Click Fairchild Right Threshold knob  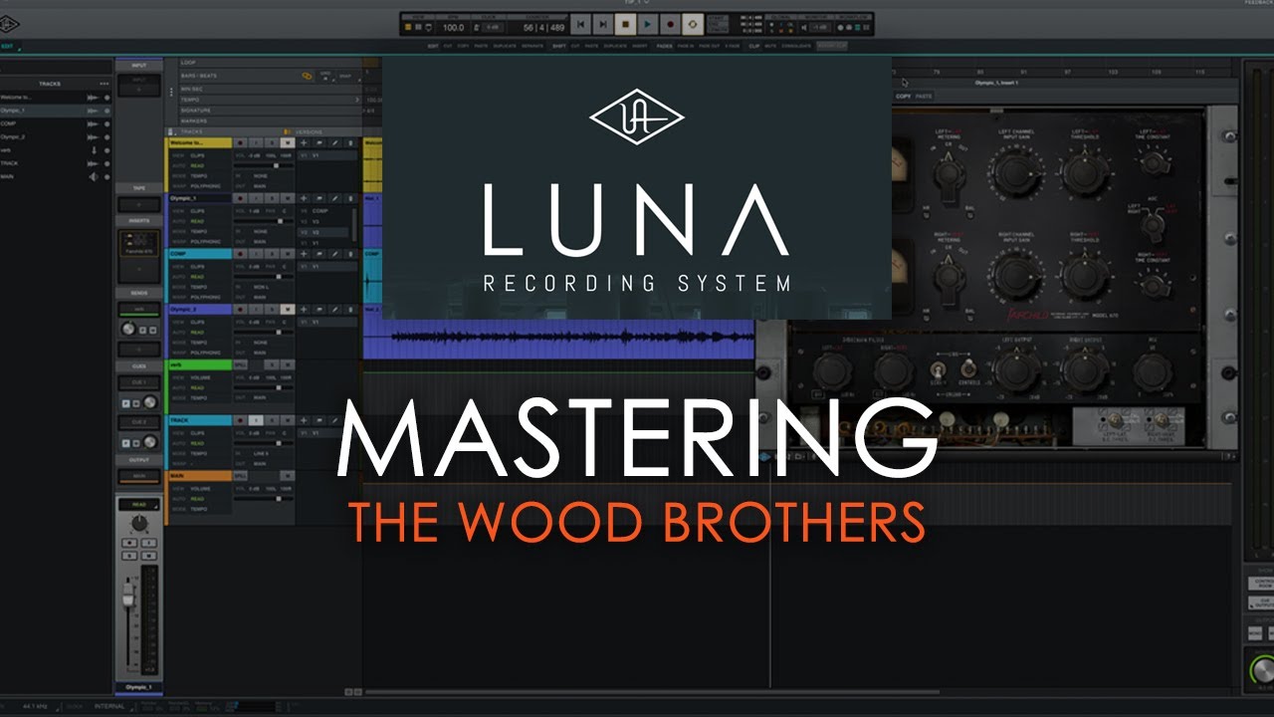pyautogui.click(x=1085, y=275)
